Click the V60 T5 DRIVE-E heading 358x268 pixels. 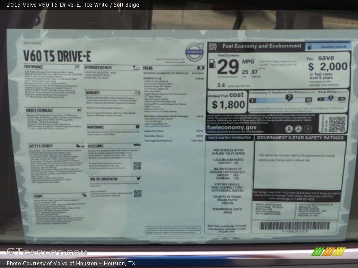point(57,56)
